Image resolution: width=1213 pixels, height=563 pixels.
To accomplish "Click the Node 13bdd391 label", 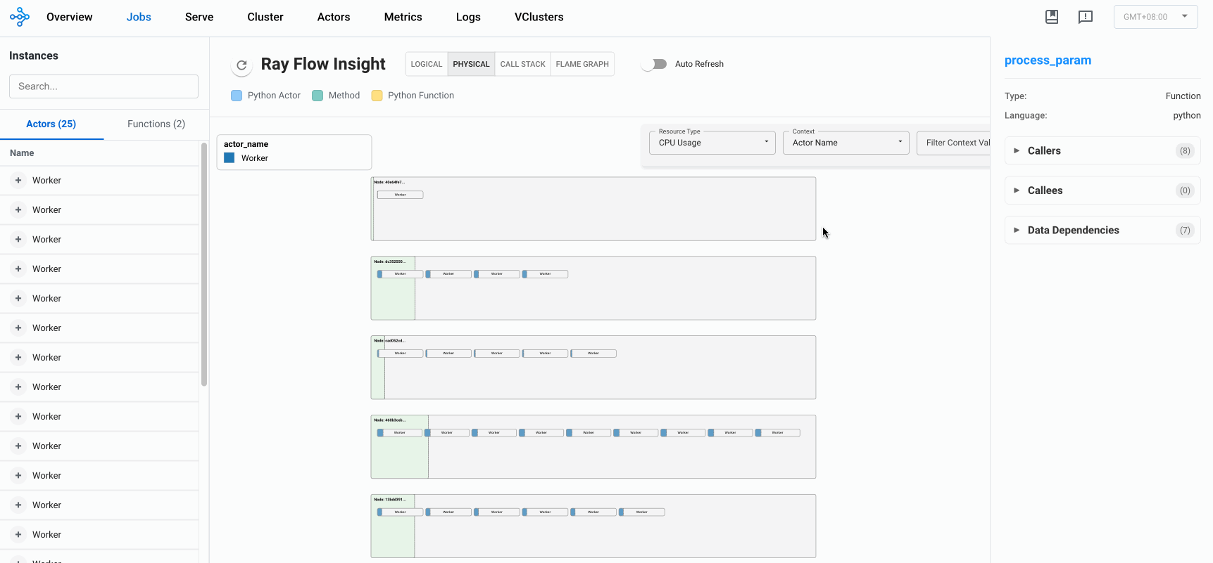I will tap(389, 500).
